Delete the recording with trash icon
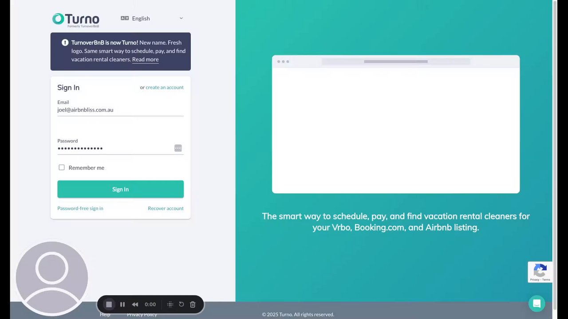 pyautogui.click(x=193, y=304)
